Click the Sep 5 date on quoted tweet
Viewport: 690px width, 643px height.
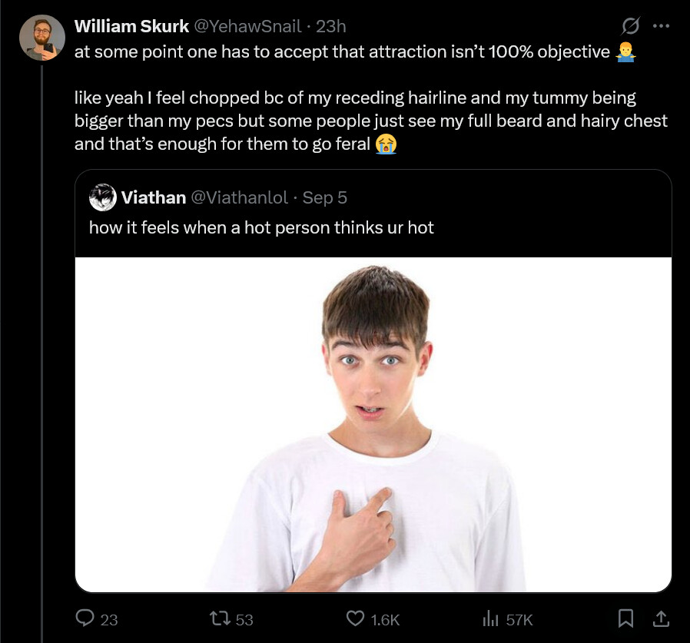point(325,197)
